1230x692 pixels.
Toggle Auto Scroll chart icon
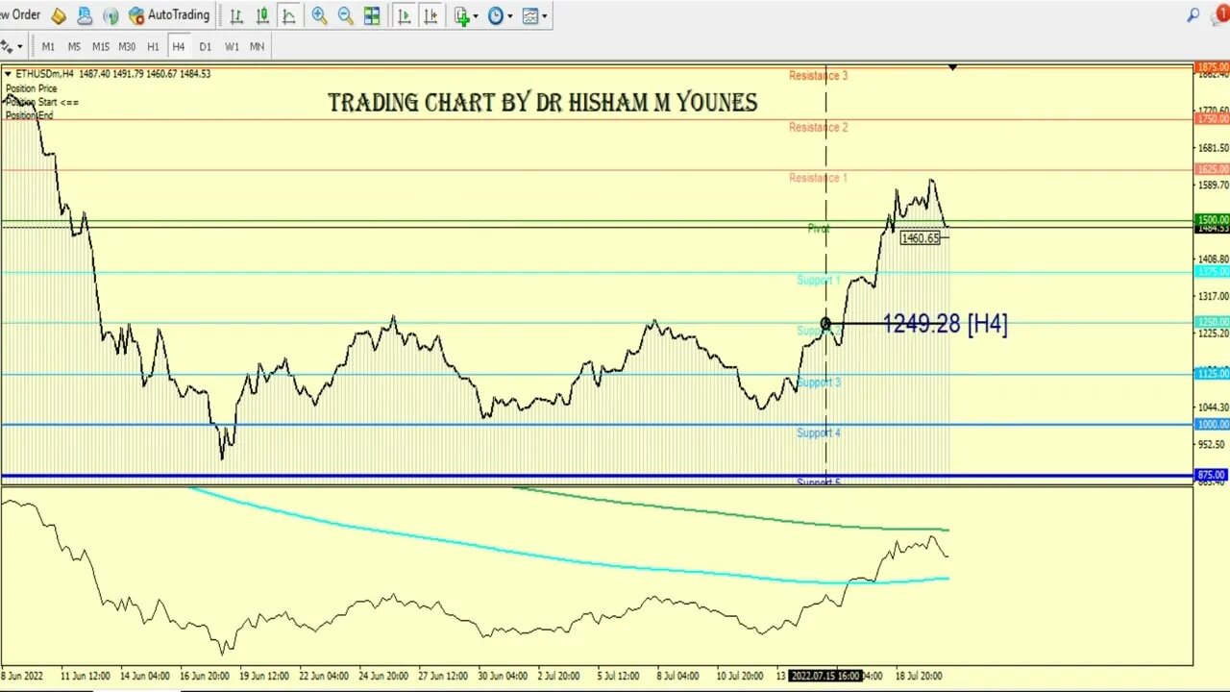pos(405,16)
